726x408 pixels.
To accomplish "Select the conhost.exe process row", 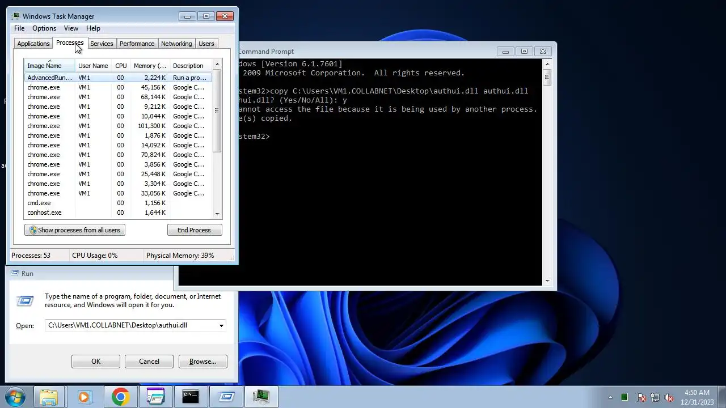I will [118, 212].
